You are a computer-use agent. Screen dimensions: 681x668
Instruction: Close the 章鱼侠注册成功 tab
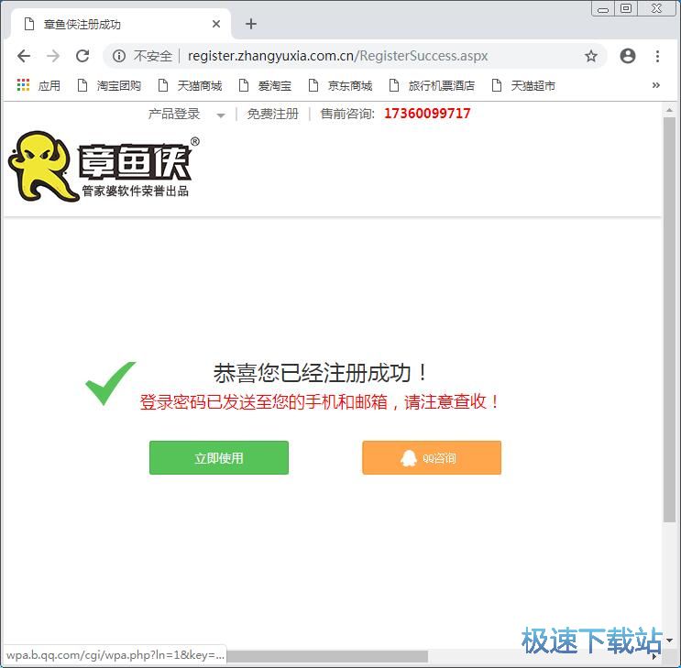tap(216, 24)
